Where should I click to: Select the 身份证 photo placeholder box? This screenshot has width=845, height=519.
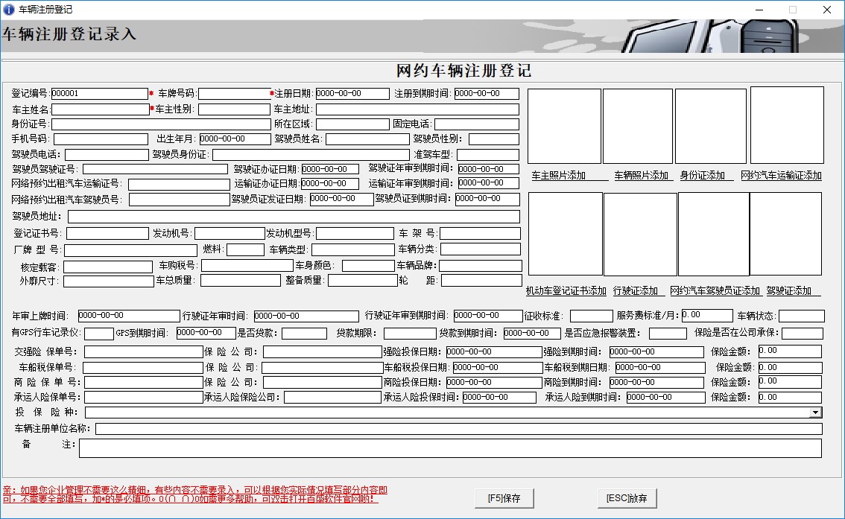coord(711,126)
